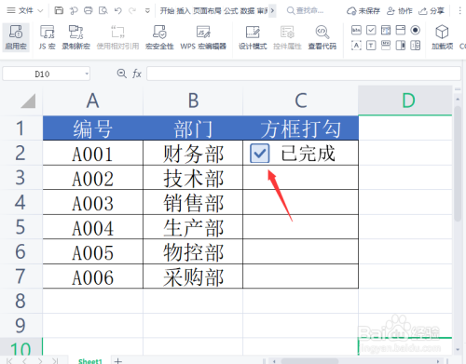The width and height of the screenshot is (466, 364).
Task: Insert a checkbox form control
Action: click(371, 30)
